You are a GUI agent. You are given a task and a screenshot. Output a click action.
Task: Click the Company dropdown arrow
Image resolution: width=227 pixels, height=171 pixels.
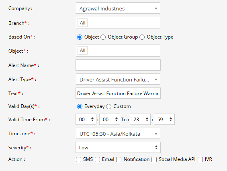(x=156, y=8)
